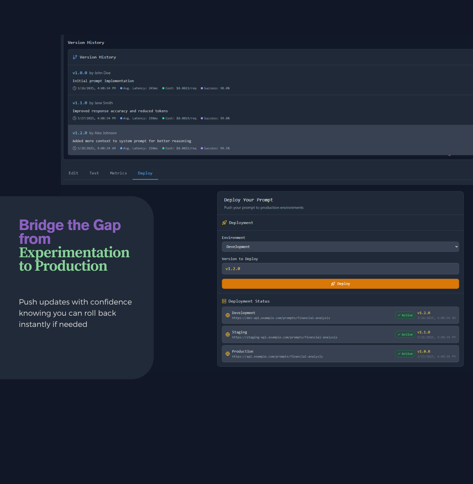The height and width of the screenshot is (484, 473).
Task: Click 'Avg. Latency: 245ms' value
Action: [140, 88]
